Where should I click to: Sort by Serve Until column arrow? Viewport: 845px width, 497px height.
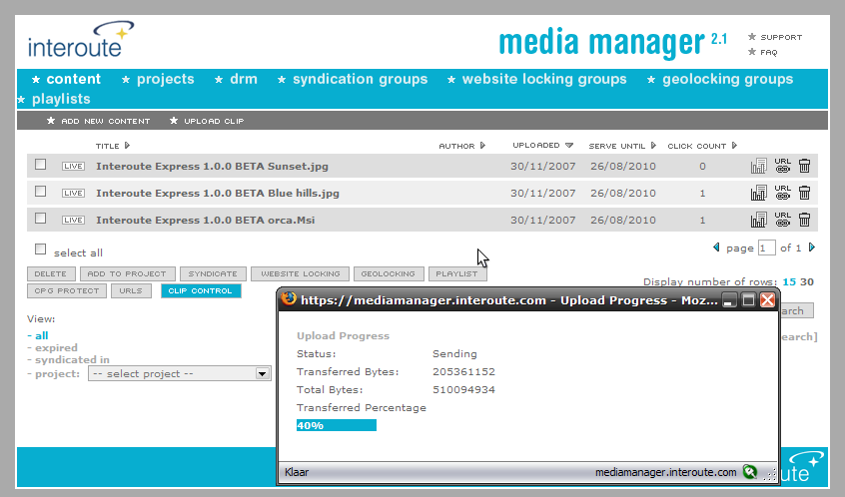pos(653,146)
